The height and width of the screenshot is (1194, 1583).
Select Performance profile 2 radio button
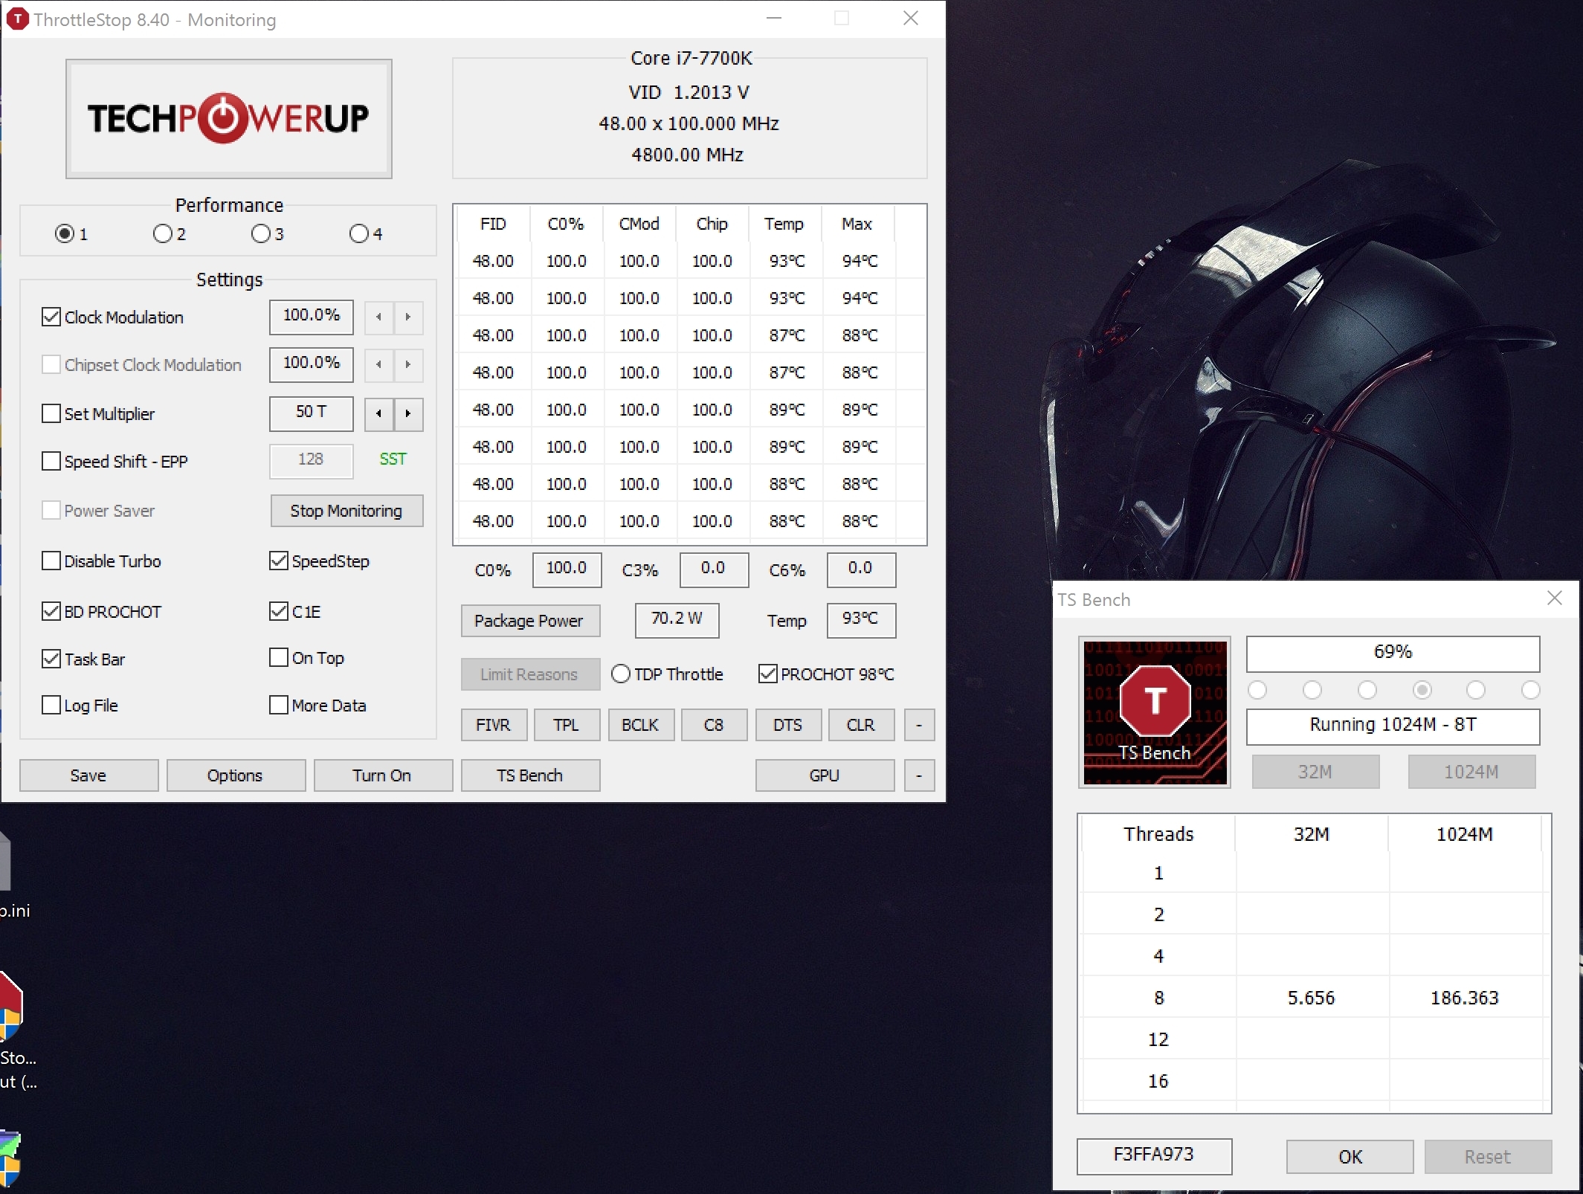click(162, 234)
